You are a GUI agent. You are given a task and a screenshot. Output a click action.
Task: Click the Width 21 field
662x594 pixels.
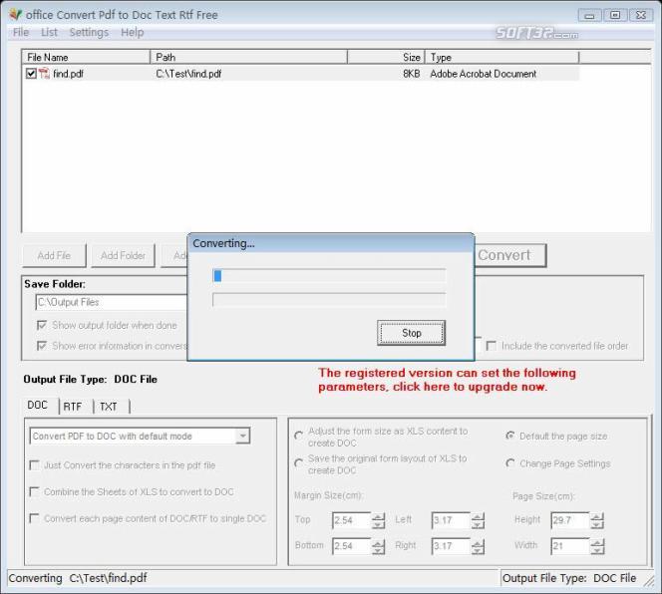pyautogui.click(x=570, y=546)
